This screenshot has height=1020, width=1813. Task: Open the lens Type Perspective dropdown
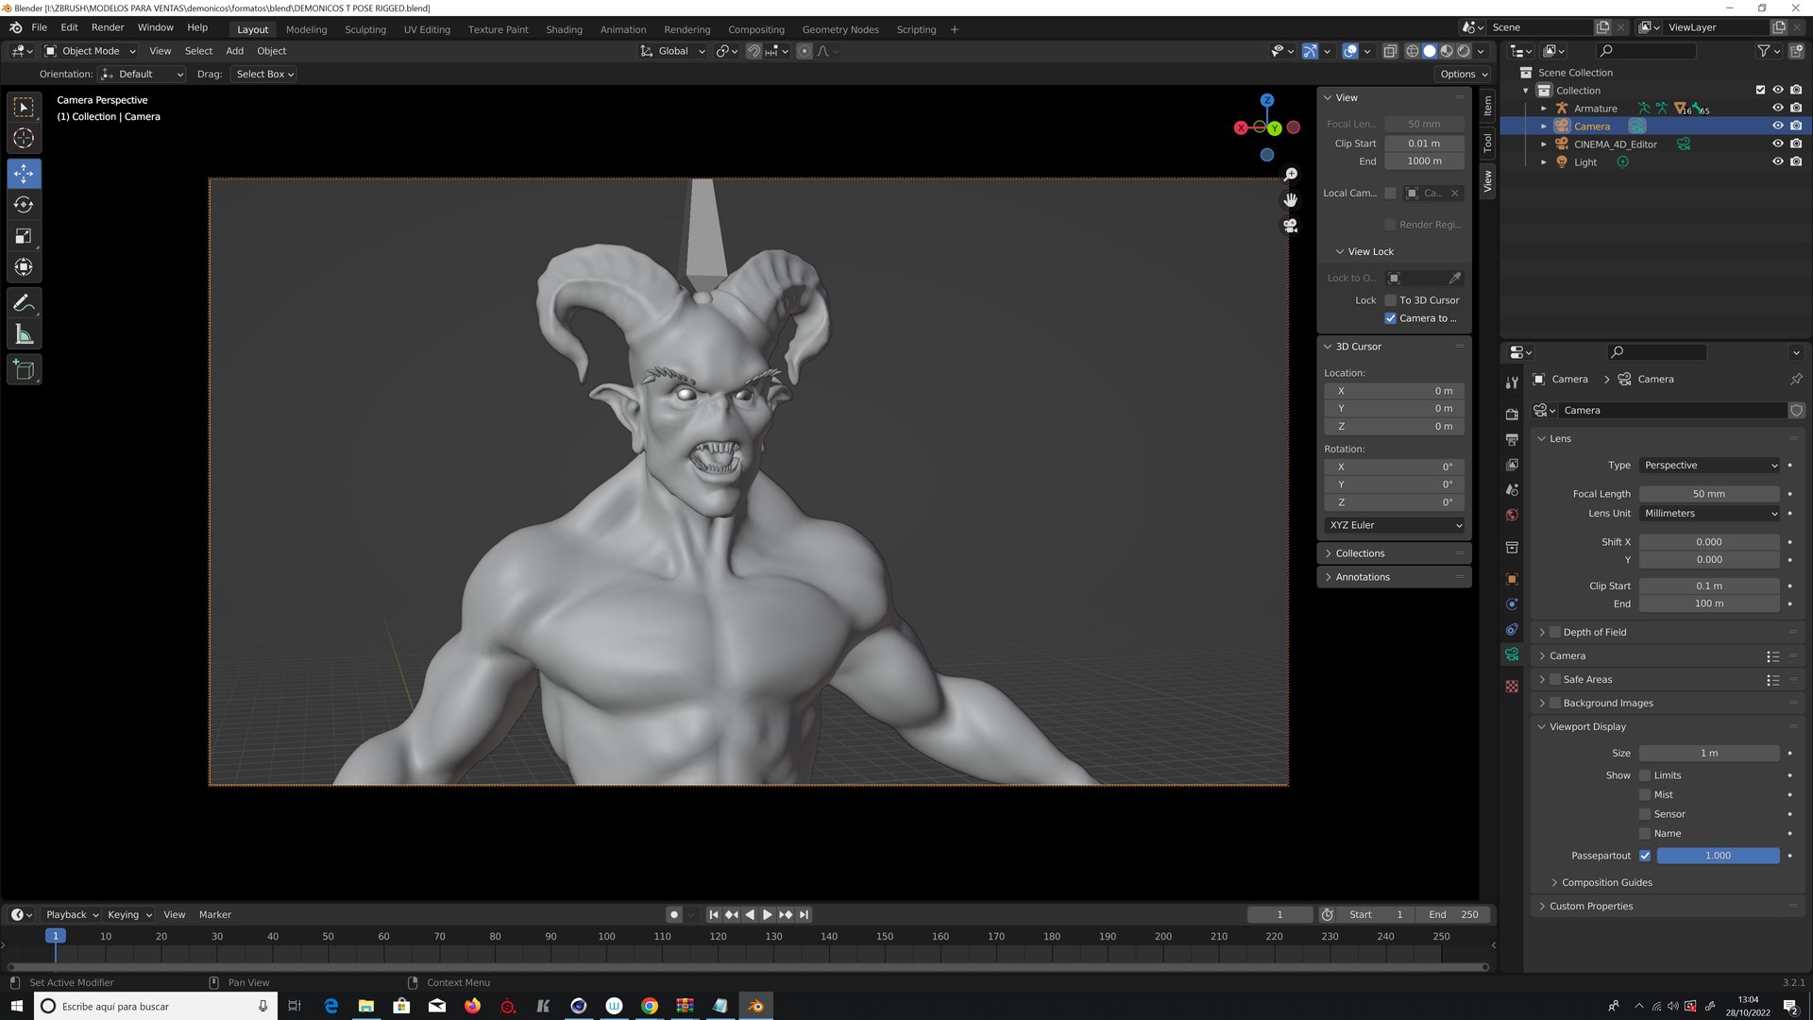(1709, 466)
